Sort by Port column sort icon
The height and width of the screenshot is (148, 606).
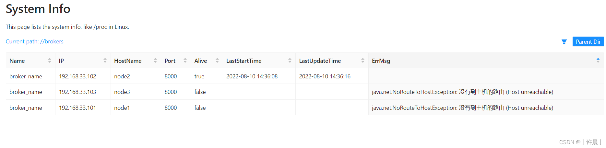185,61
